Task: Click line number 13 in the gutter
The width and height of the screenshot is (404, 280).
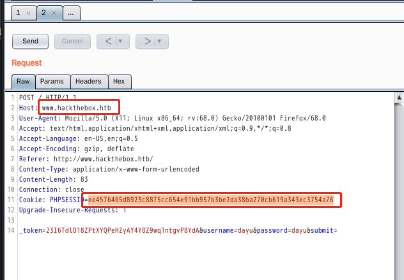Action: [11, 220]
